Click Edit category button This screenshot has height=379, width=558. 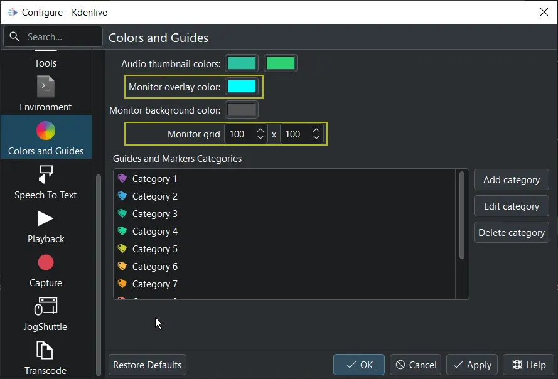click(x=512, y=206)
